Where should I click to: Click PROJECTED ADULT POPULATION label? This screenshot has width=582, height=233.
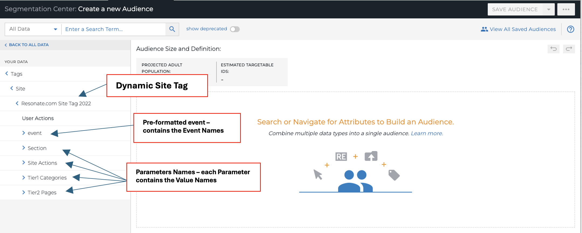pyautogui.click(x=162, y=68)
